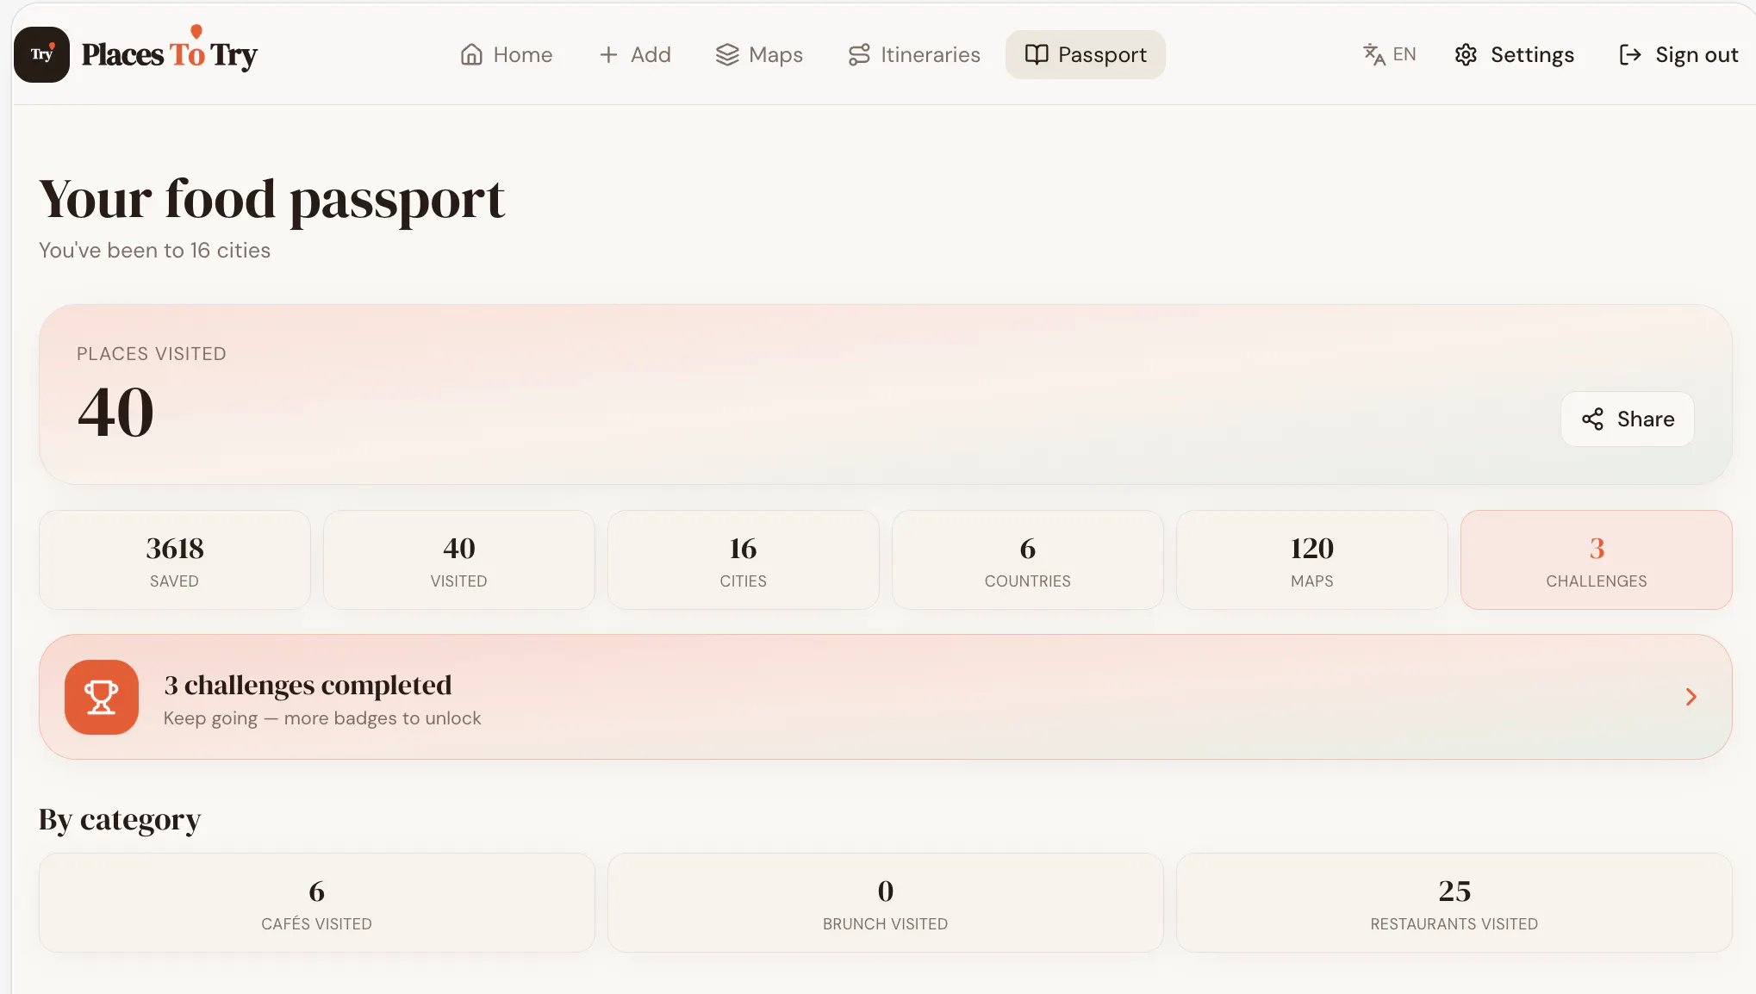Click the Sign out arrow icon
The width and height of the screenshot is (1756, 994).
1630,54
